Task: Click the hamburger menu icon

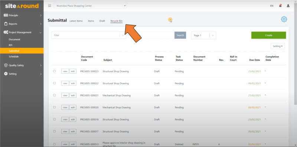Action: pyautogui.click(x=50, y=6)
